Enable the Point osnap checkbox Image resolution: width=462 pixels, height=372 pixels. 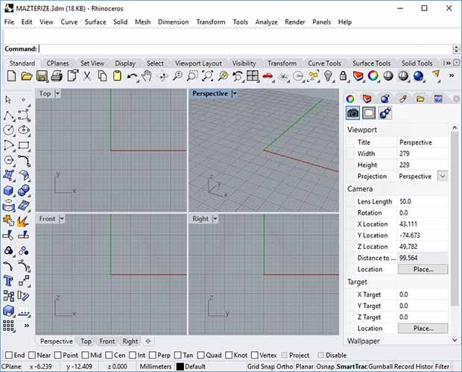[58, 355]
